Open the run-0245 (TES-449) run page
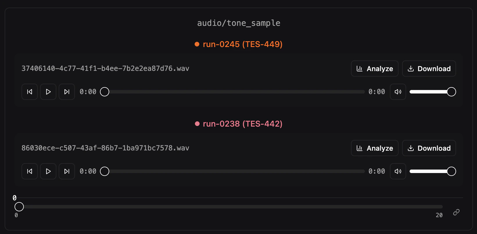This screenshot has height=234, width=477. click(x=243, y=44)
